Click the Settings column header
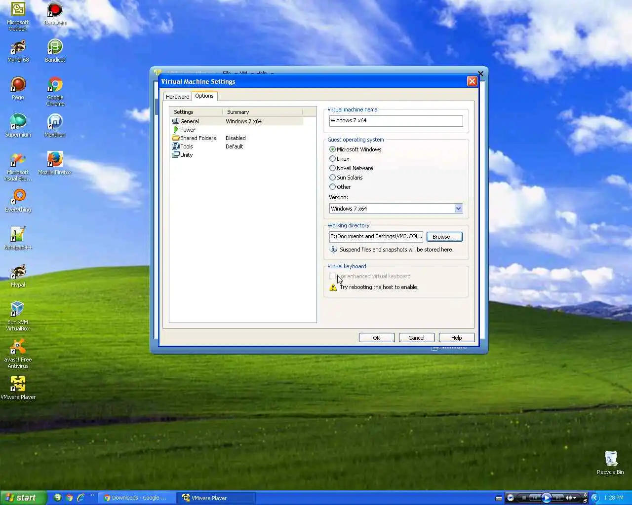This screenshot has height=505, width=632. point(196,112)
